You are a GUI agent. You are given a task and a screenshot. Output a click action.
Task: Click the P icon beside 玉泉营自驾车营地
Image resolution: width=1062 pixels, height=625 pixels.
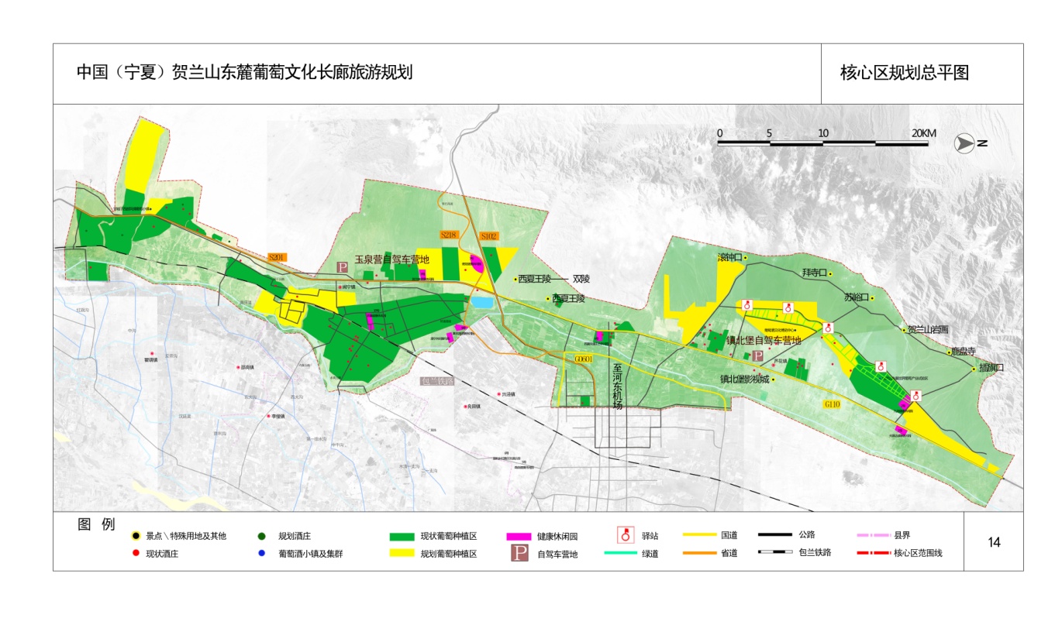(x=342, y=266)
